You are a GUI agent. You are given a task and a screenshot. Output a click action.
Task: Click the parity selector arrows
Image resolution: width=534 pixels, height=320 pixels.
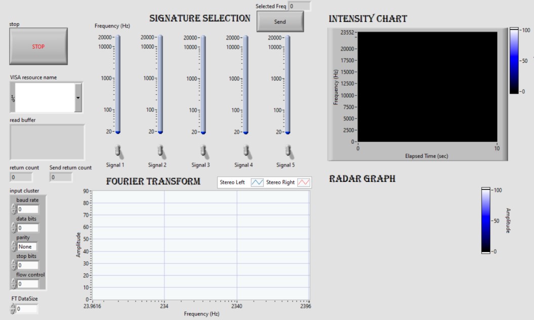(14, 247)
